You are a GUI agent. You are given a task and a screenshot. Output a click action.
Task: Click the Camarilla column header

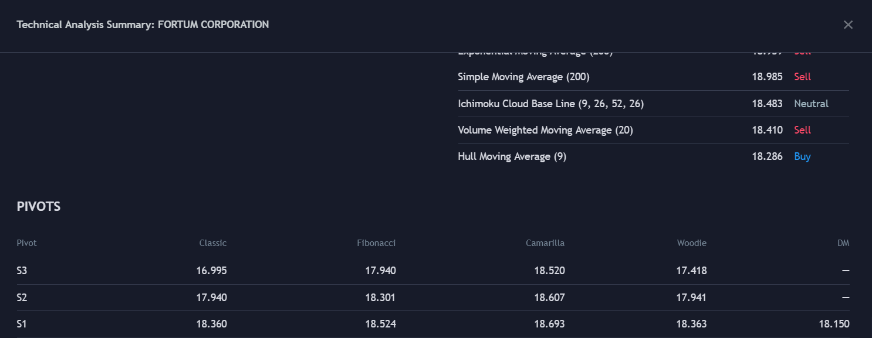545,243
